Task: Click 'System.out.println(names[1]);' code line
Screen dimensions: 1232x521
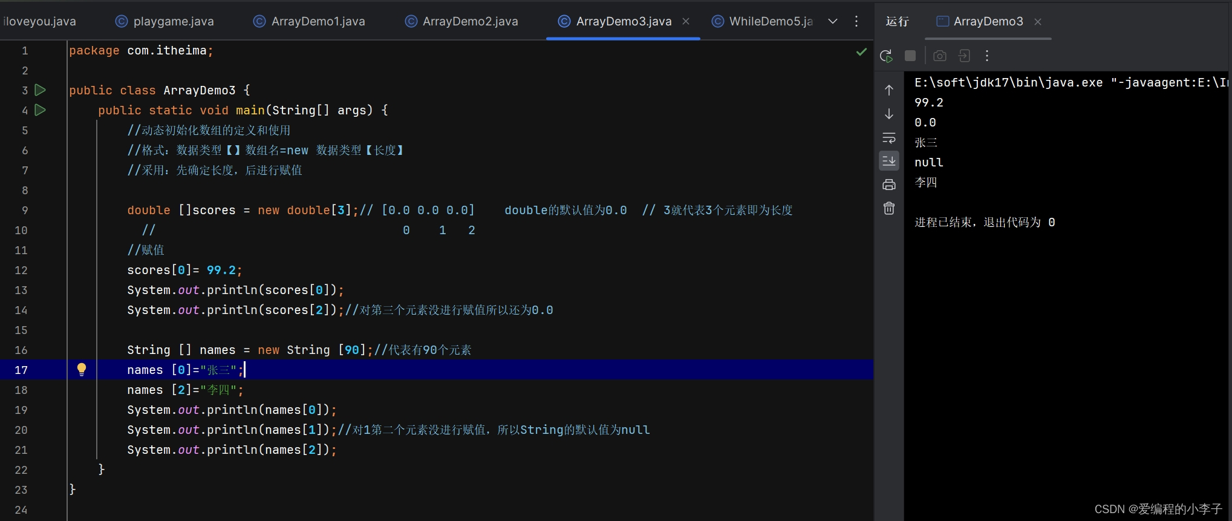Action: 232,430
